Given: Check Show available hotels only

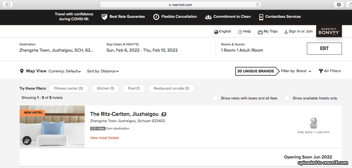Looking at the screenshot, I should 287,98.
